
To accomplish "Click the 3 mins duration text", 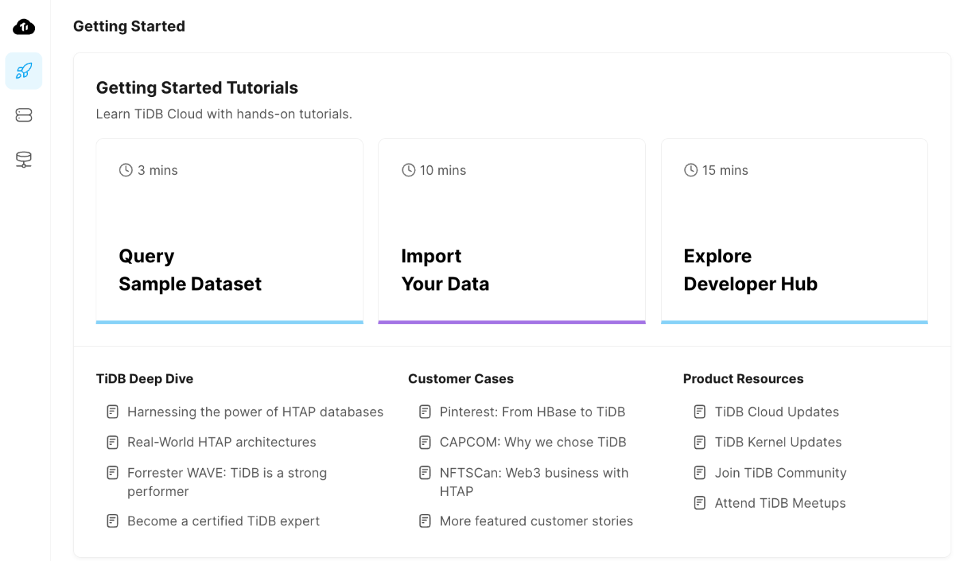I will (x=158, y=170).
